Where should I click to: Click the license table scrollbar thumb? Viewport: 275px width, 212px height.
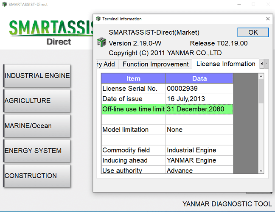click(x=261, y=91)
